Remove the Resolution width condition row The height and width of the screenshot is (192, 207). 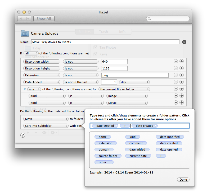pyautogui.click(x=175, y=61)
